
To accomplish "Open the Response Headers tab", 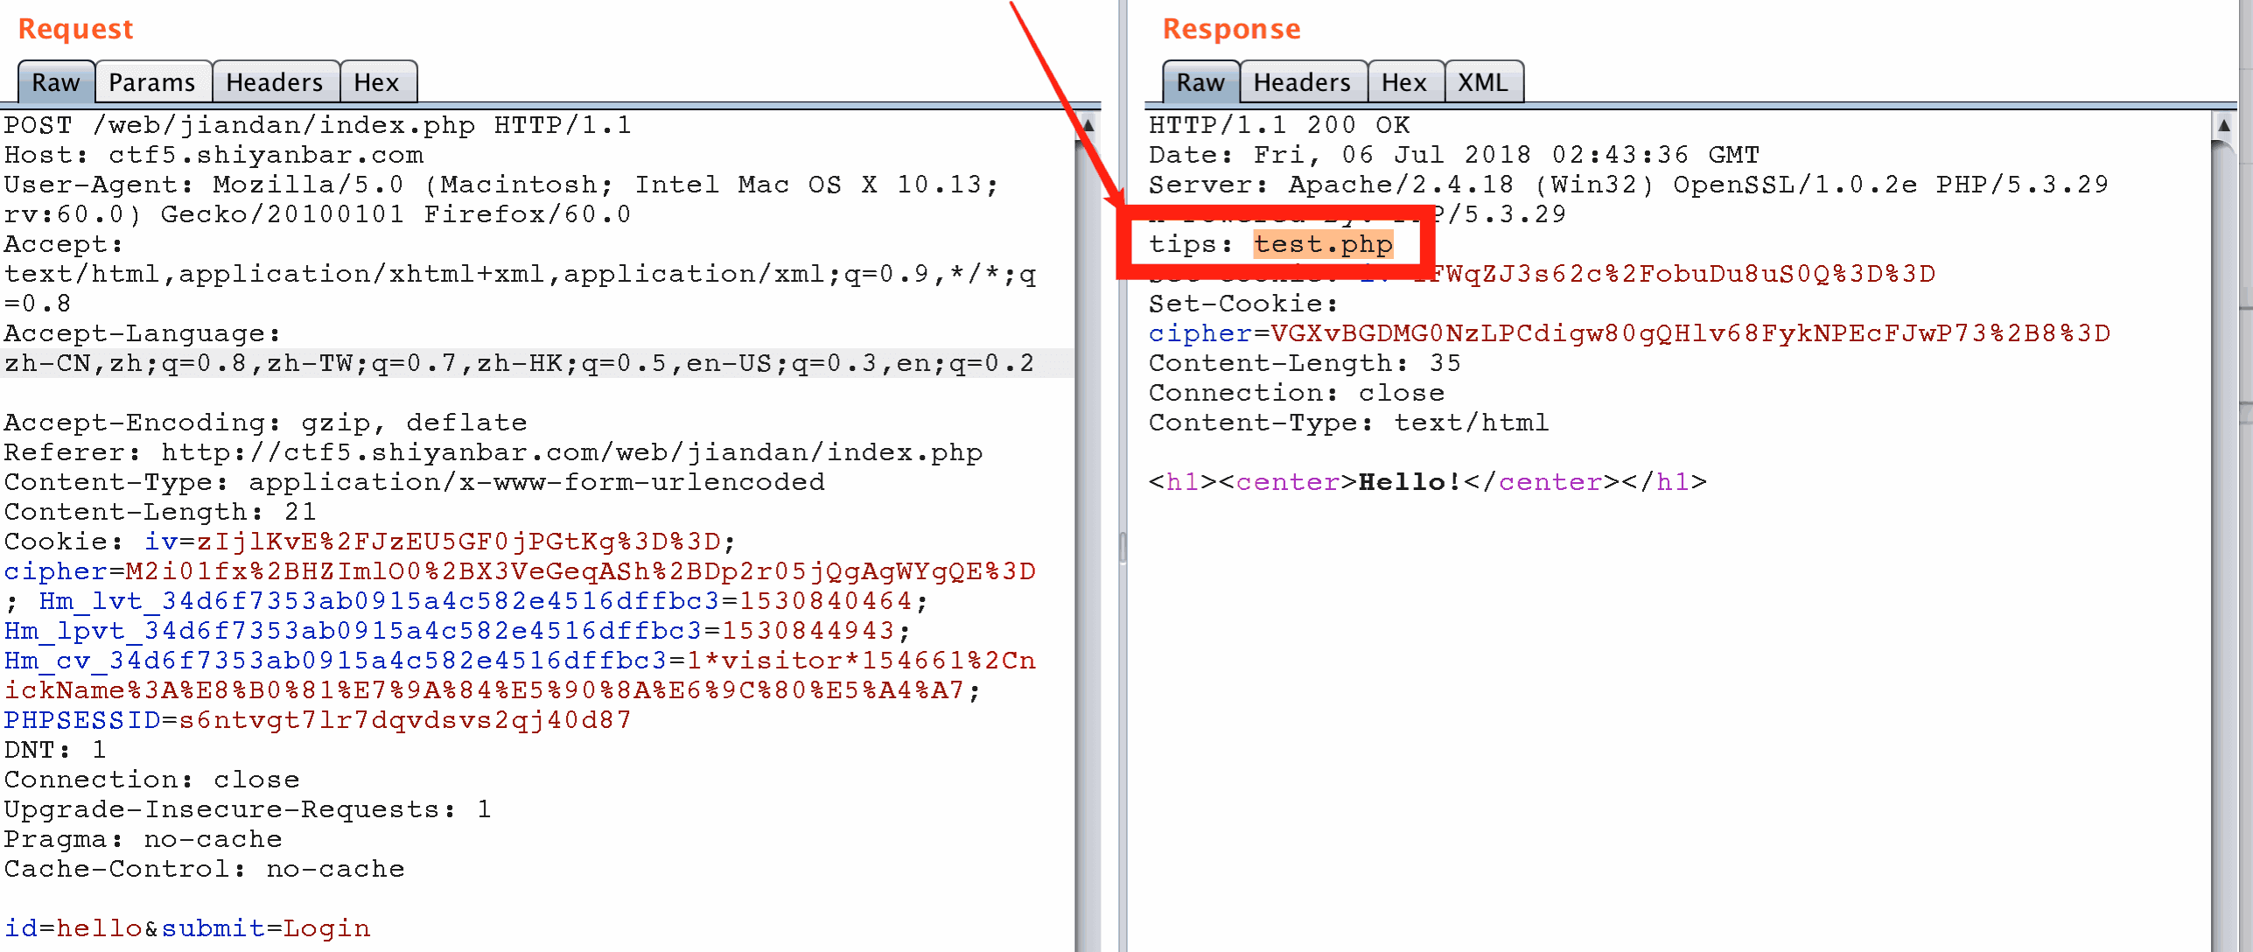I will [x=1302, y=82].
